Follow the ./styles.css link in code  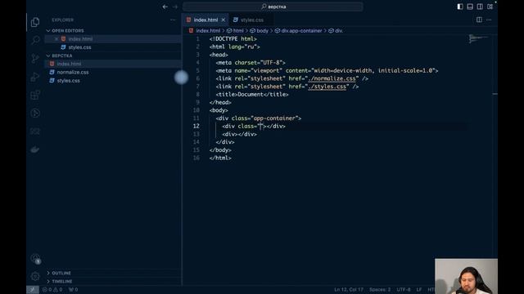click(327, 87)
